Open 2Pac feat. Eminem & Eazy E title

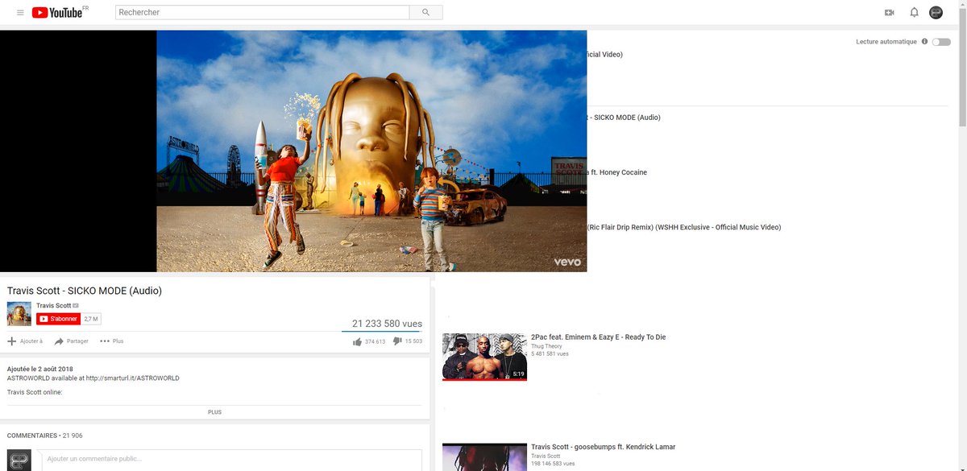[598, 337]
